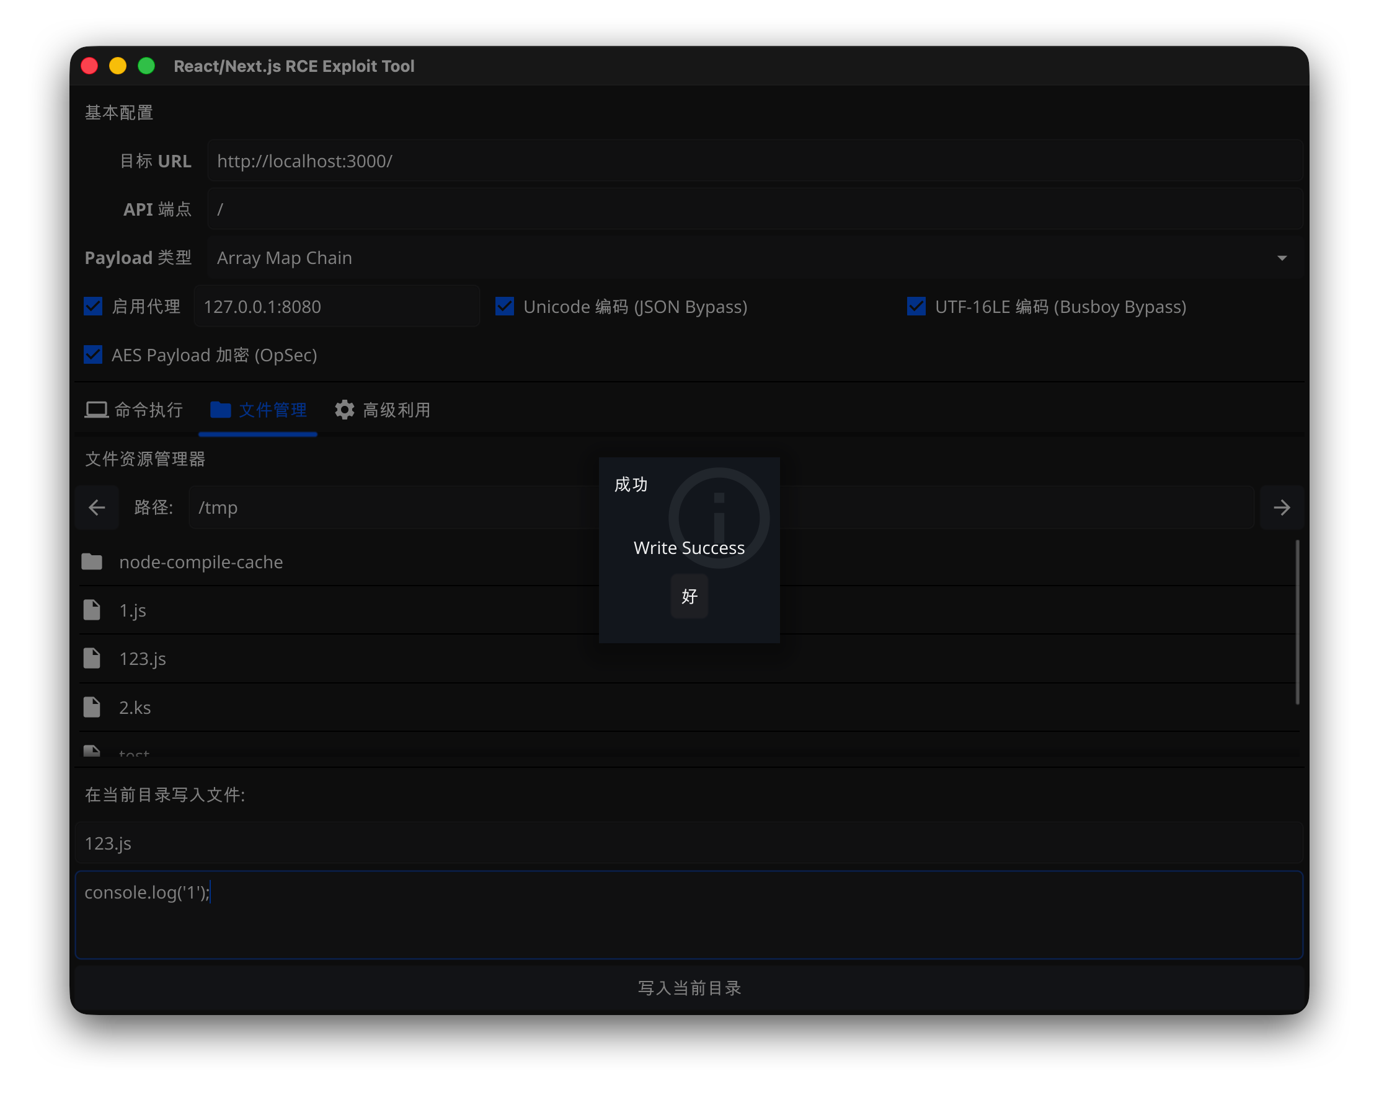Focus the 目标 URL input field
This screenshot has height=1108, width=1379.
pyautogui.click(x=755, y=160)
